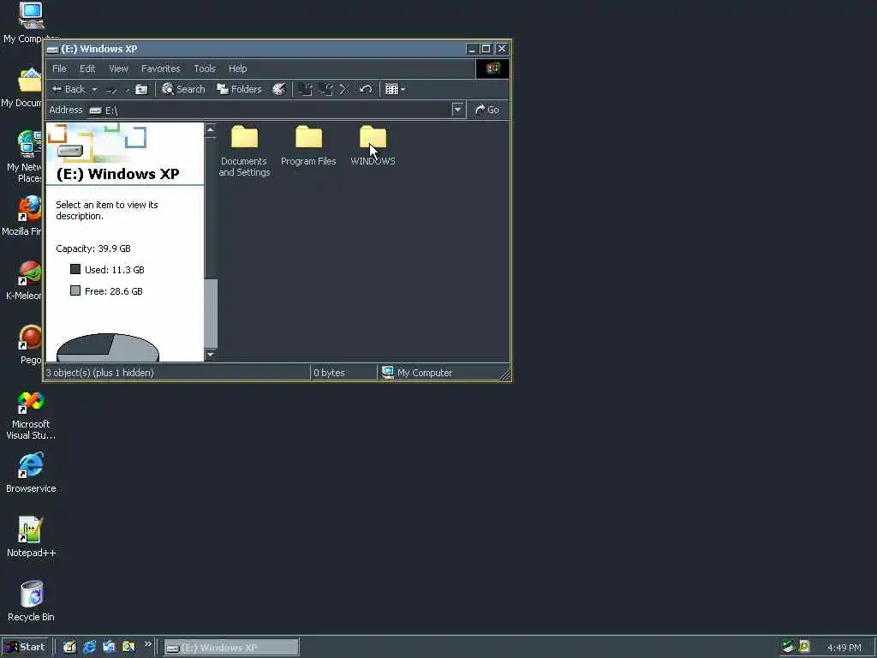Close the E: Windows XP window
The image size is (877, 658).
502,49
